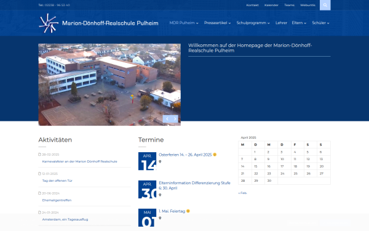Open Kalender in the top bar

pyautogui.click(x=271, y=5)
